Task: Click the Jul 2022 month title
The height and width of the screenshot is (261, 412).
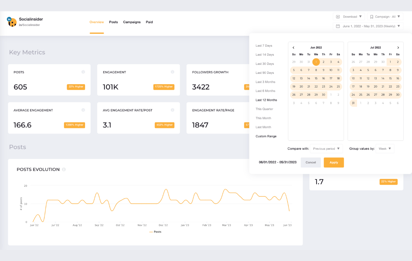Action: pyautogui.click(x=375, y=48)
